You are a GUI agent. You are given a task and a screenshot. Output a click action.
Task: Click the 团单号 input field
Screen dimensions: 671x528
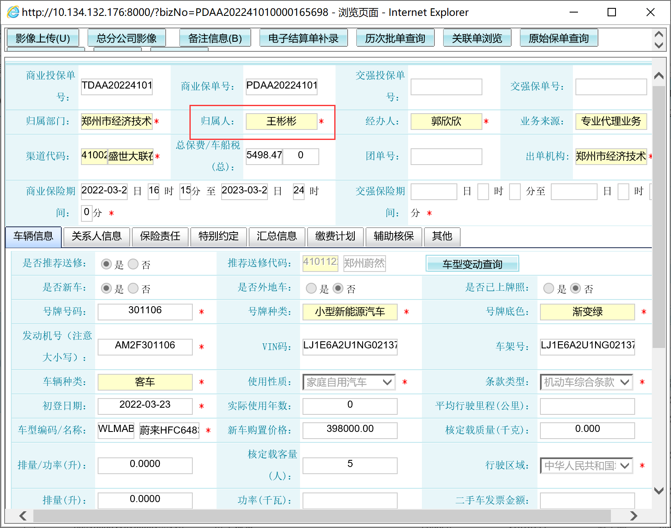pyautogui.click(x=446, y=157)
